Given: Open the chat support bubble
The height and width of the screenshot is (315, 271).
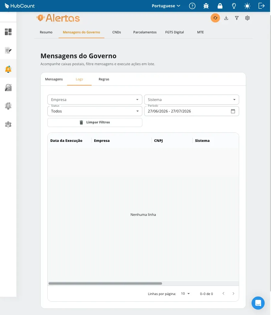Looking at the screenshot, I should [x=258, y=303].
